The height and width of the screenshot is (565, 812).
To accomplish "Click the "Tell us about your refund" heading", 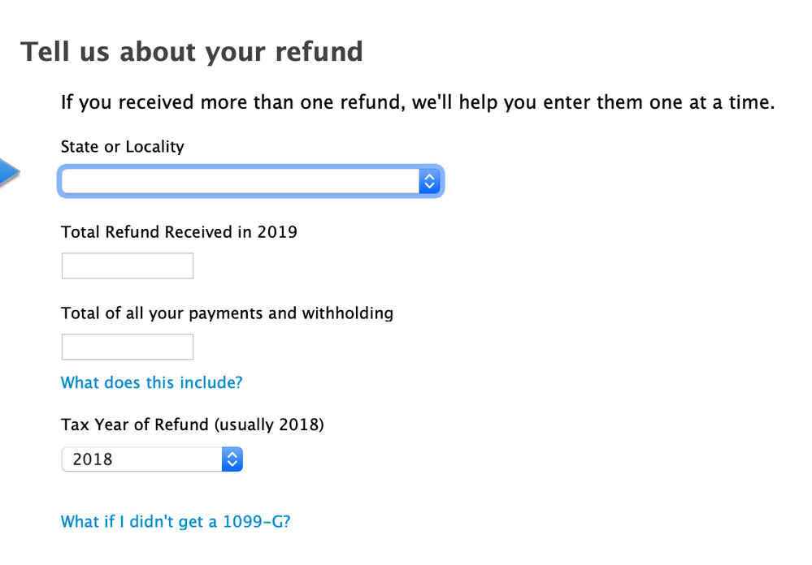I will pos(192,52).
